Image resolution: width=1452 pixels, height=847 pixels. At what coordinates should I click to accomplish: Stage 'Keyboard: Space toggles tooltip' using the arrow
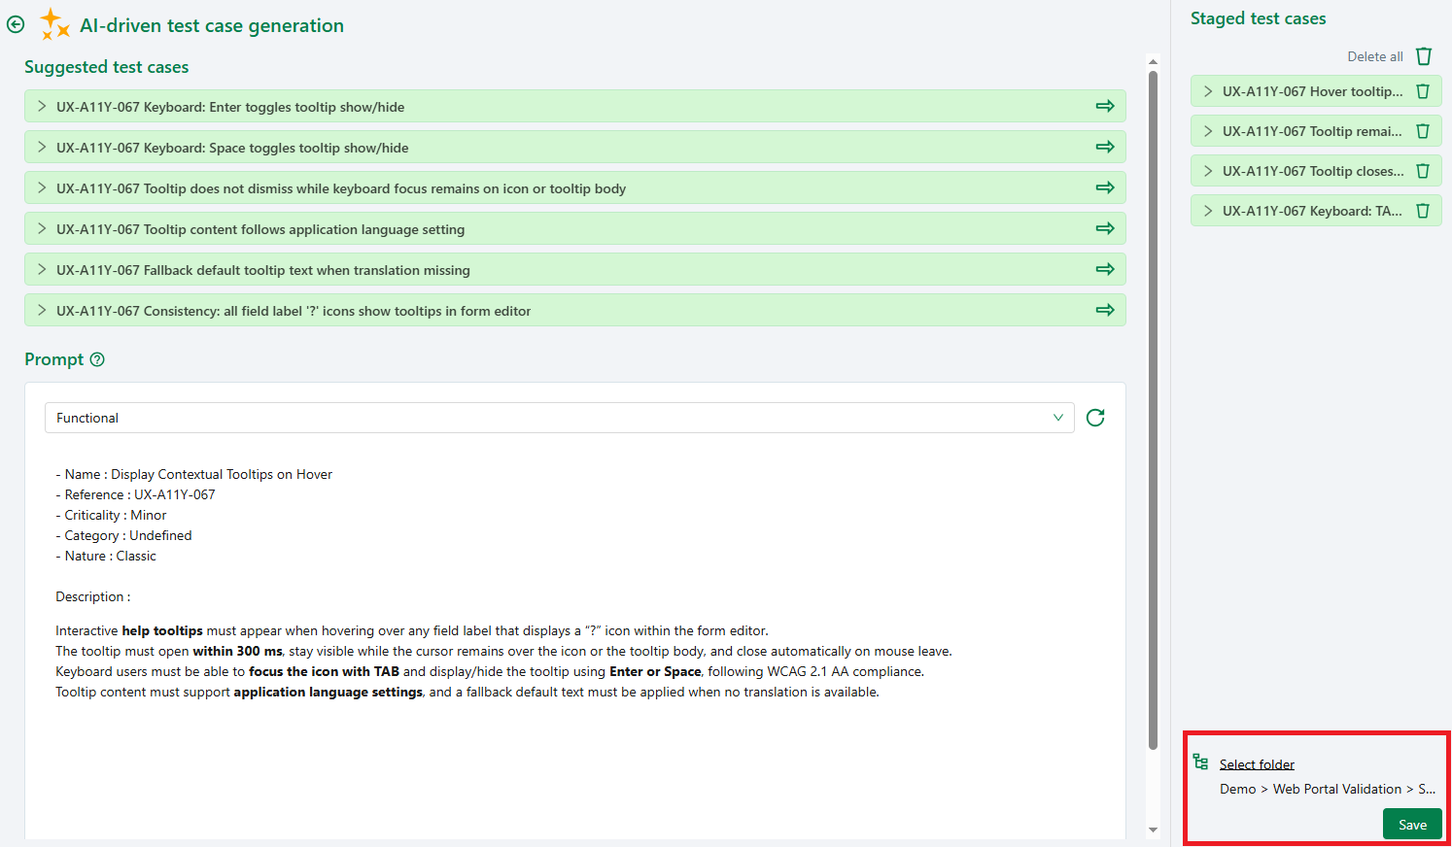coord(1105,147)
